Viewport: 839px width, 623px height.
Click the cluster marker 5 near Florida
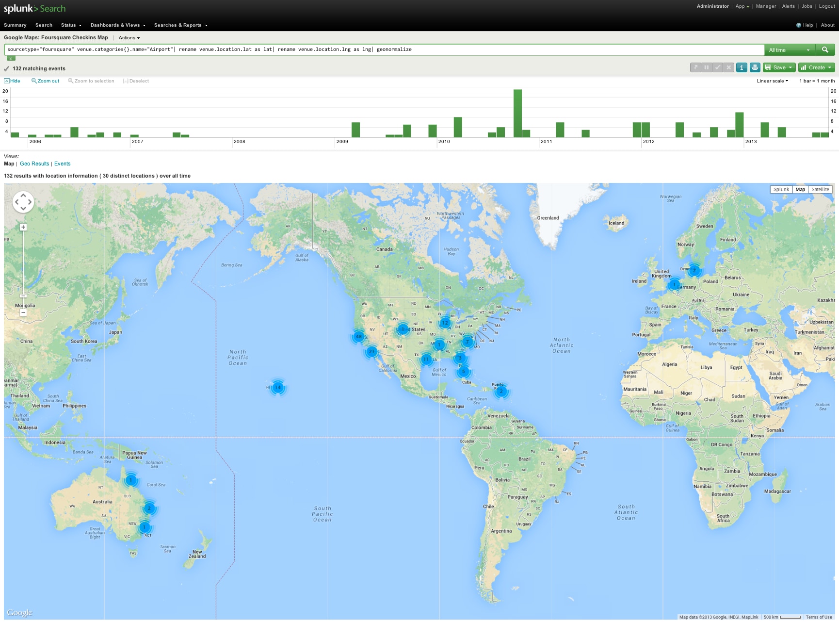coord(463,372)
